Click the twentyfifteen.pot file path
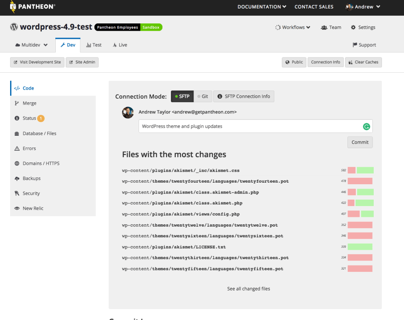404x320 pixels. [x=202, y=269]
